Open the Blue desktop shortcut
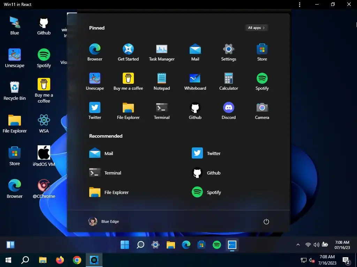 tap(15, 26)
